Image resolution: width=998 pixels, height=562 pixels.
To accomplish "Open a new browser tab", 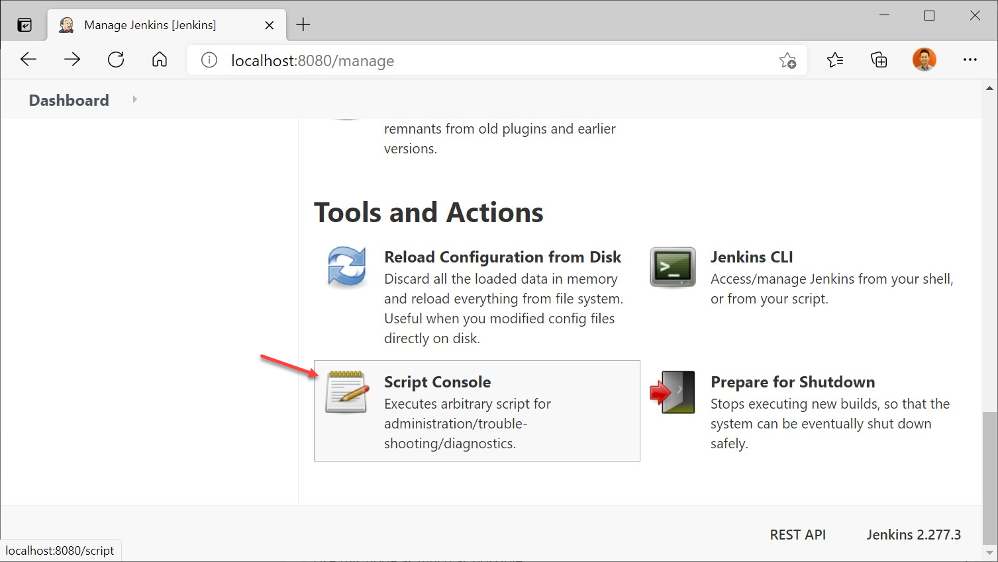I will coord(303,24).
